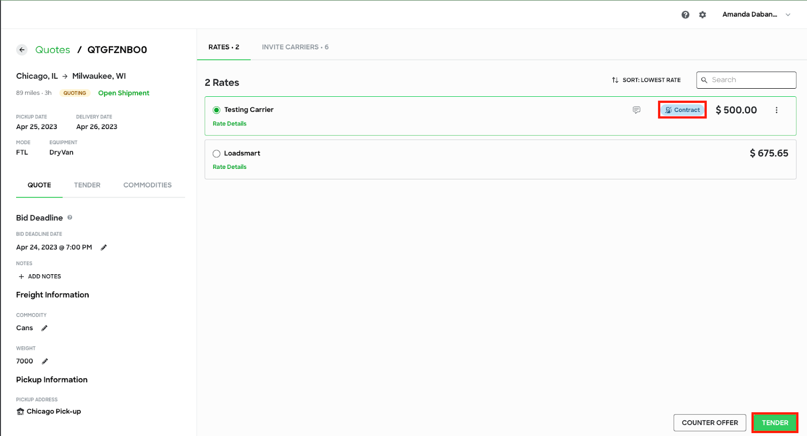Click the search magnifier icon
The height and width of the screenshot is (436, 807).
(704, 80)
